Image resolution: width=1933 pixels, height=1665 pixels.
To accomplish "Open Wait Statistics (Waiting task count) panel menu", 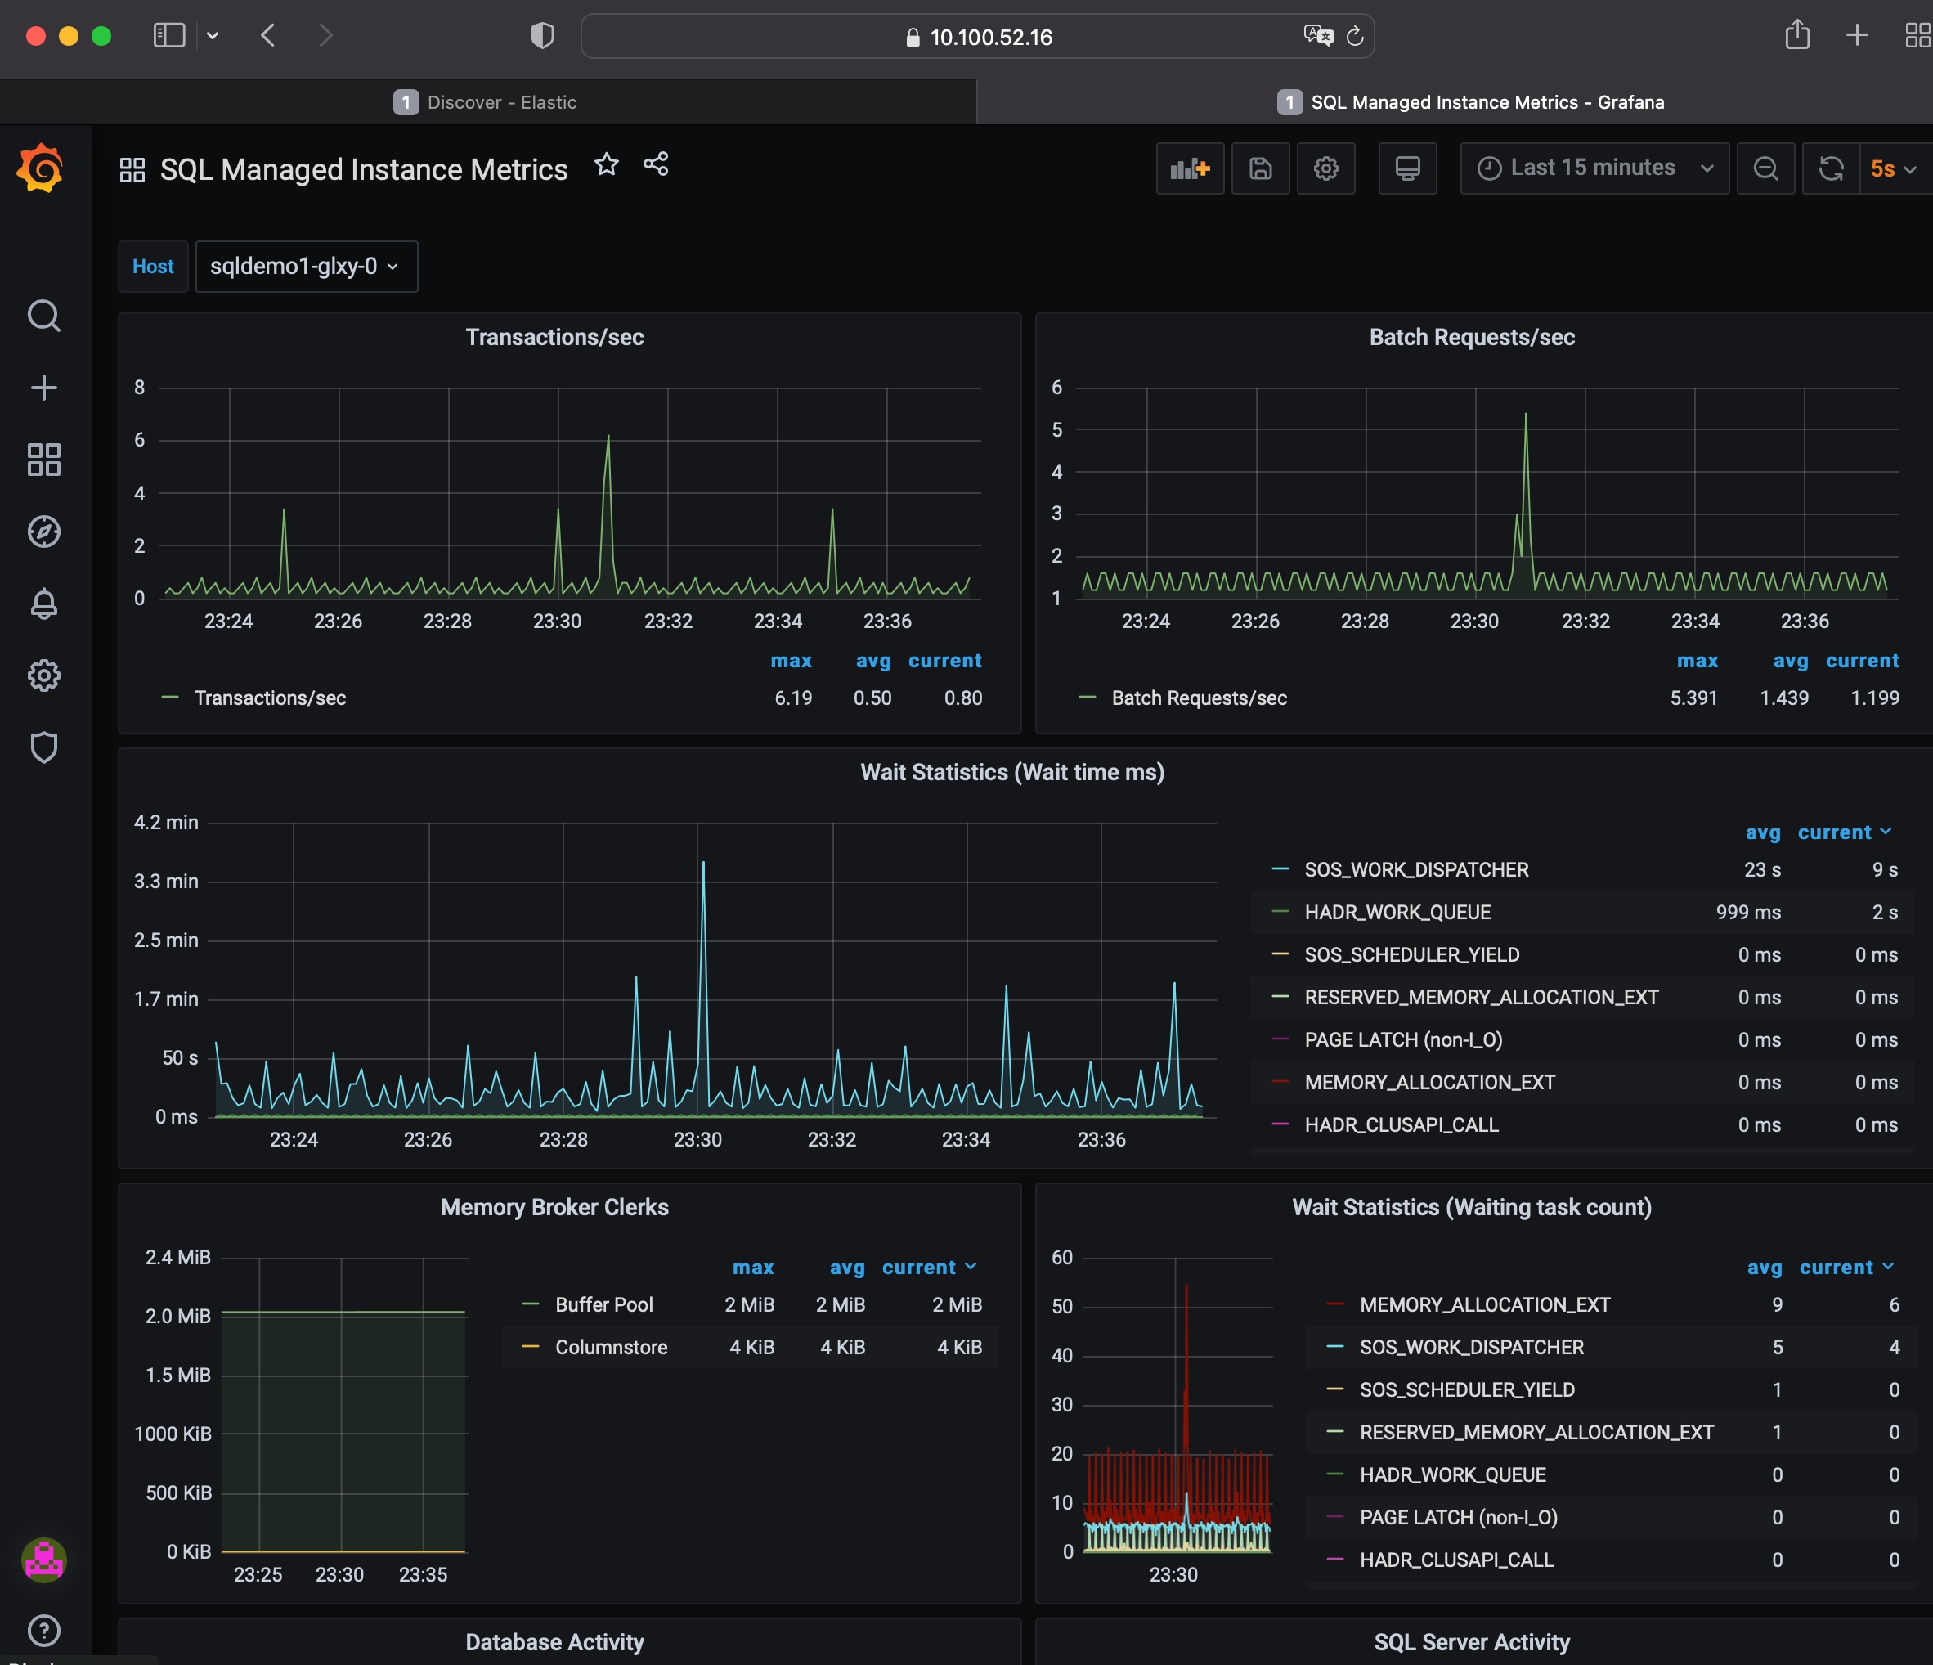I will (1471, 1207).
